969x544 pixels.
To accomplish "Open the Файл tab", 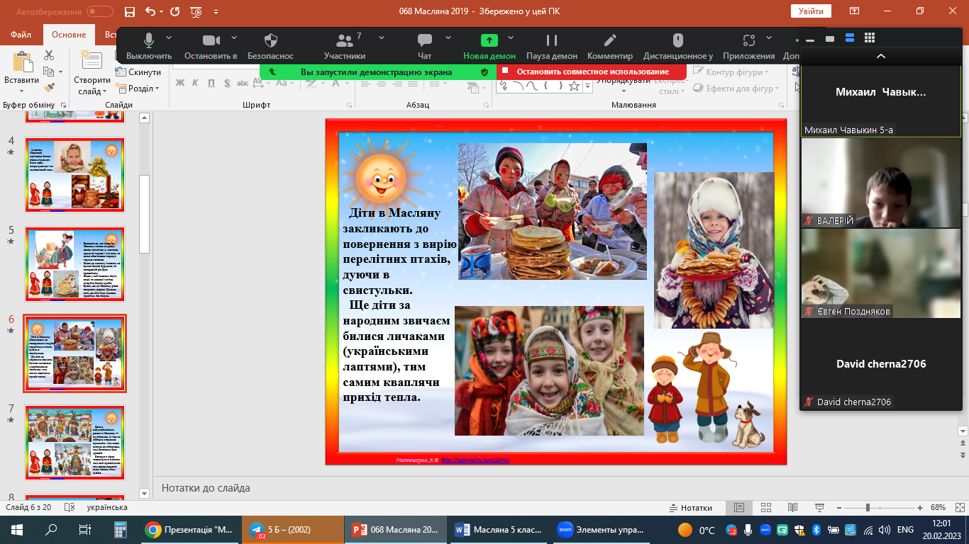I will (x=21, y=35).
